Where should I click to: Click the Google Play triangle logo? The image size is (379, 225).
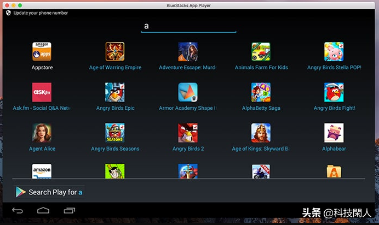tap(21, 192)
